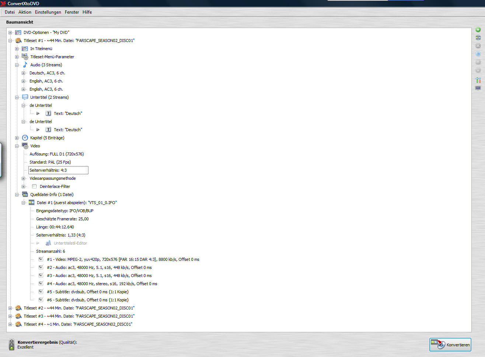Screen dimensions: 485x357
Task: Collapse the Audio (3 Streams) node
Action: click(x=17, y=65)
